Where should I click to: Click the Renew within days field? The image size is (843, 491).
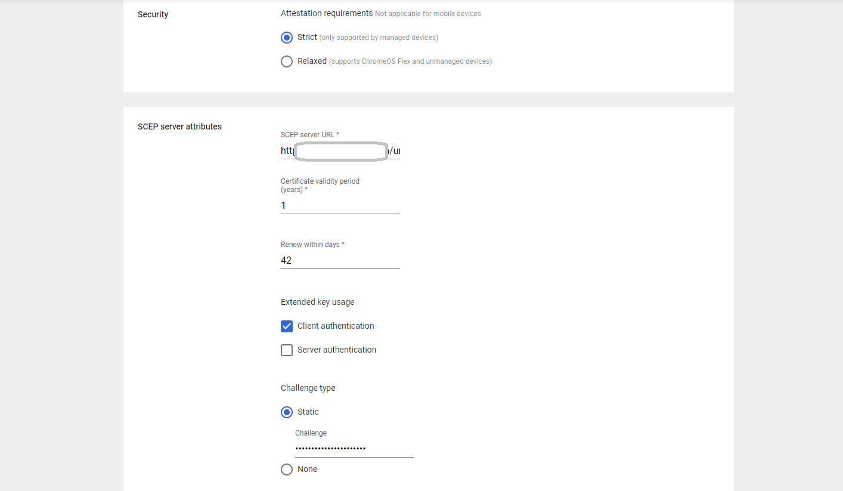point(340,261)
